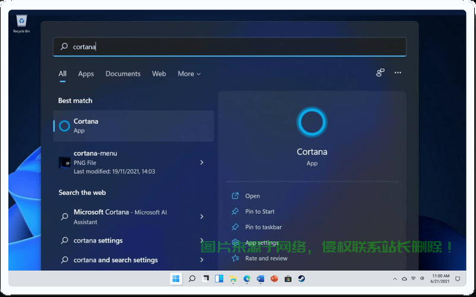Switch to the Documents tab
Image resolution: width=476 pixels, height=297 pixels.
[123, 74]
